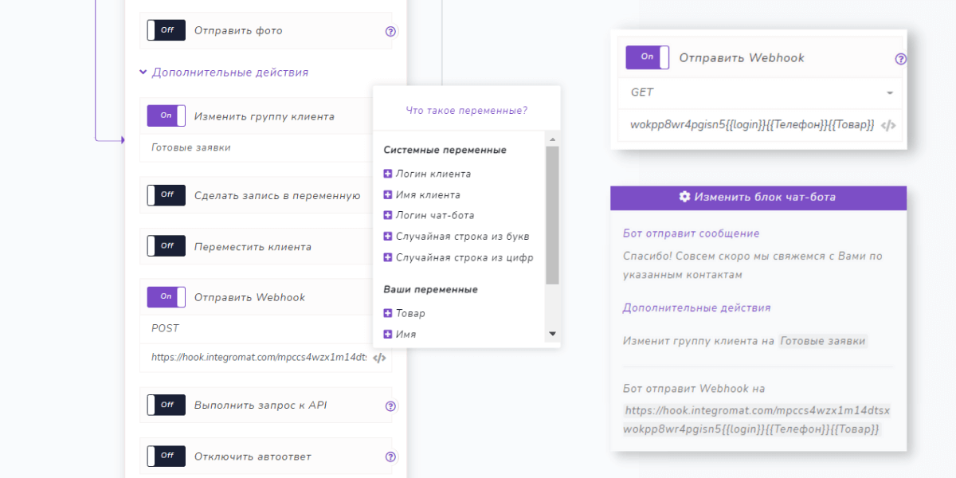Viewport: 956px width, 478px height.
Task: Click code variables icon in POST URL field
Action: [380, 358]
